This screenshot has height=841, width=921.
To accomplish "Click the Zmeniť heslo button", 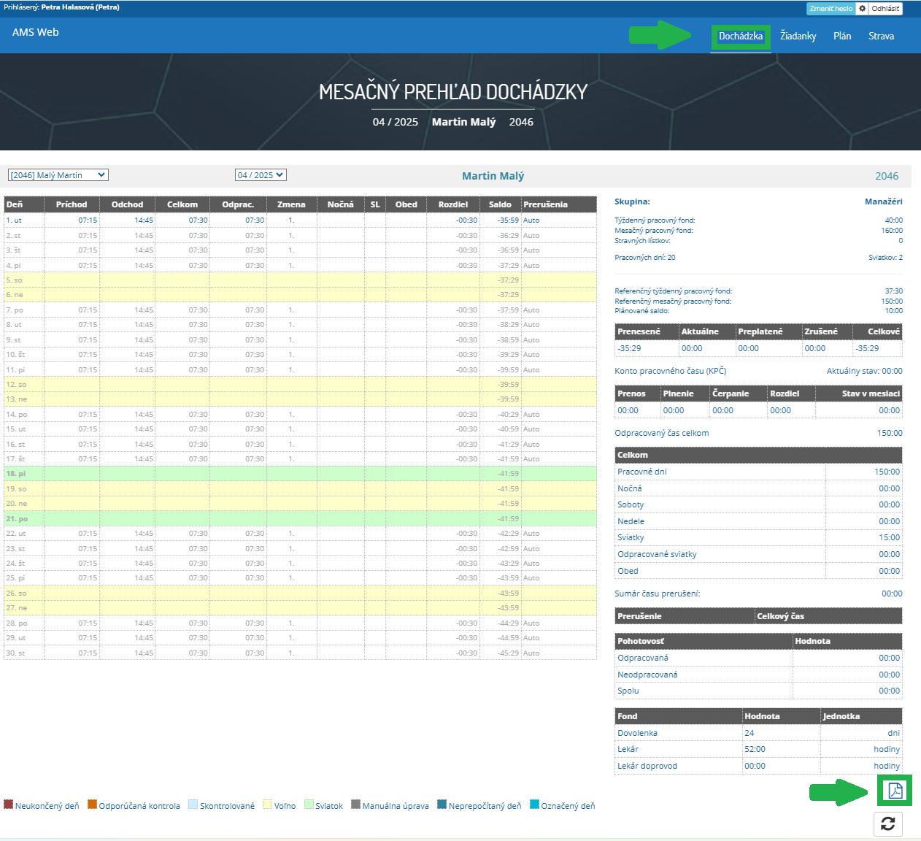I will coord(831,9).
